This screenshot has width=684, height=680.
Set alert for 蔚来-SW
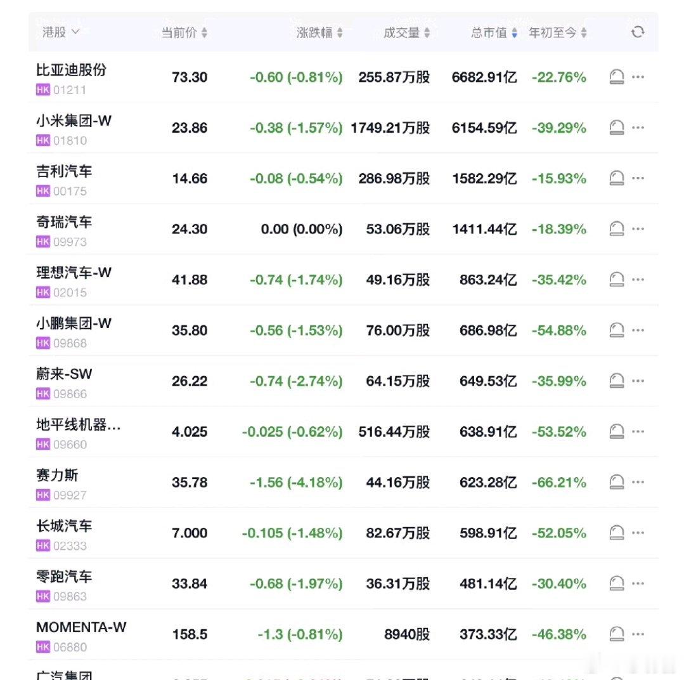point(616,381)
